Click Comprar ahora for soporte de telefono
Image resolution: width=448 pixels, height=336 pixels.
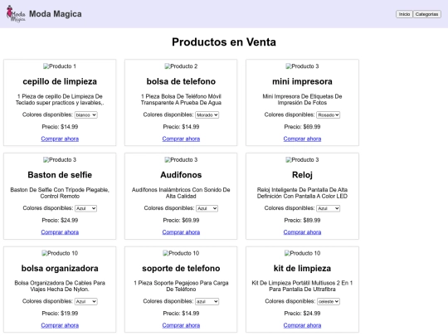pos(181,325)
